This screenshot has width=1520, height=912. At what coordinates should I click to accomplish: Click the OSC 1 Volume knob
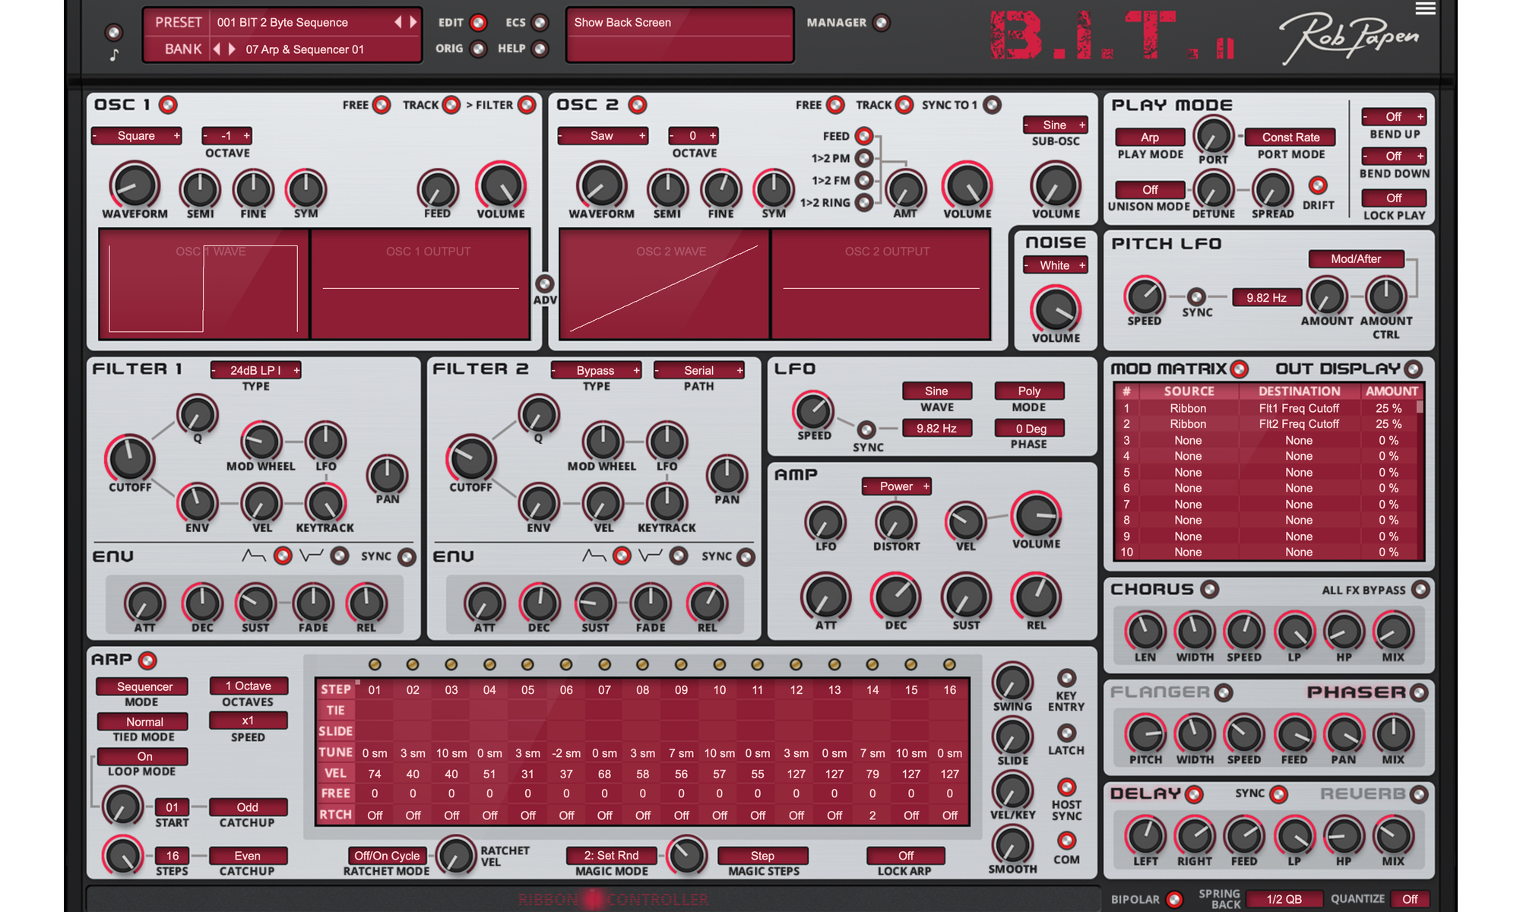tap(501, 186)
